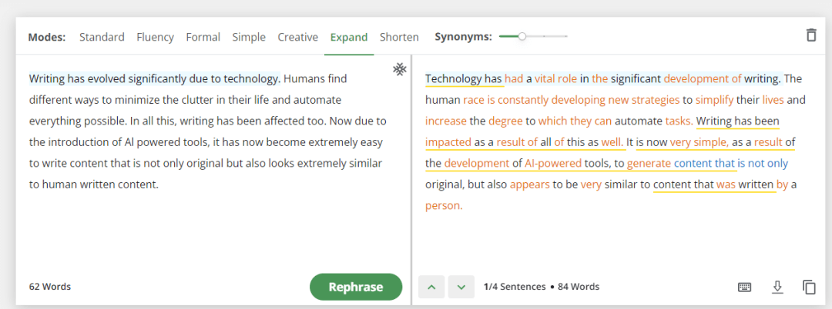Select the Formal mode
The width and height of the screenshot is (832, 309).
coord(203,37)
